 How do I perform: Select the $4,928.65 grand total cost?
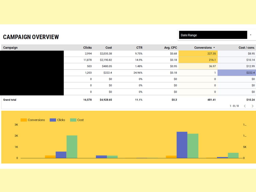pos(106,100)
